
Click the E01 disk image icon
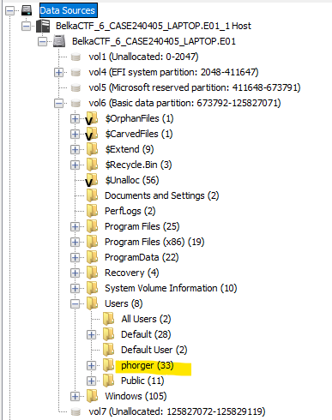click(59, 41)
